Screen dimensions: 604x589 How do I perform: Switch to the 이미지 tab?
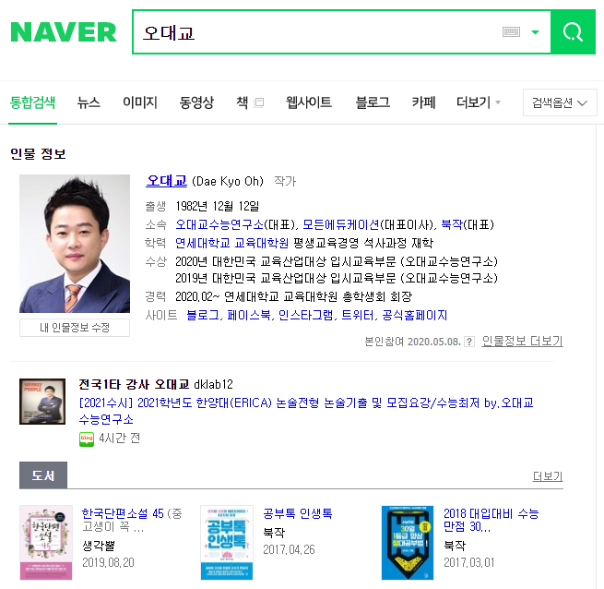pyautogui.click(x=140, y=102)
